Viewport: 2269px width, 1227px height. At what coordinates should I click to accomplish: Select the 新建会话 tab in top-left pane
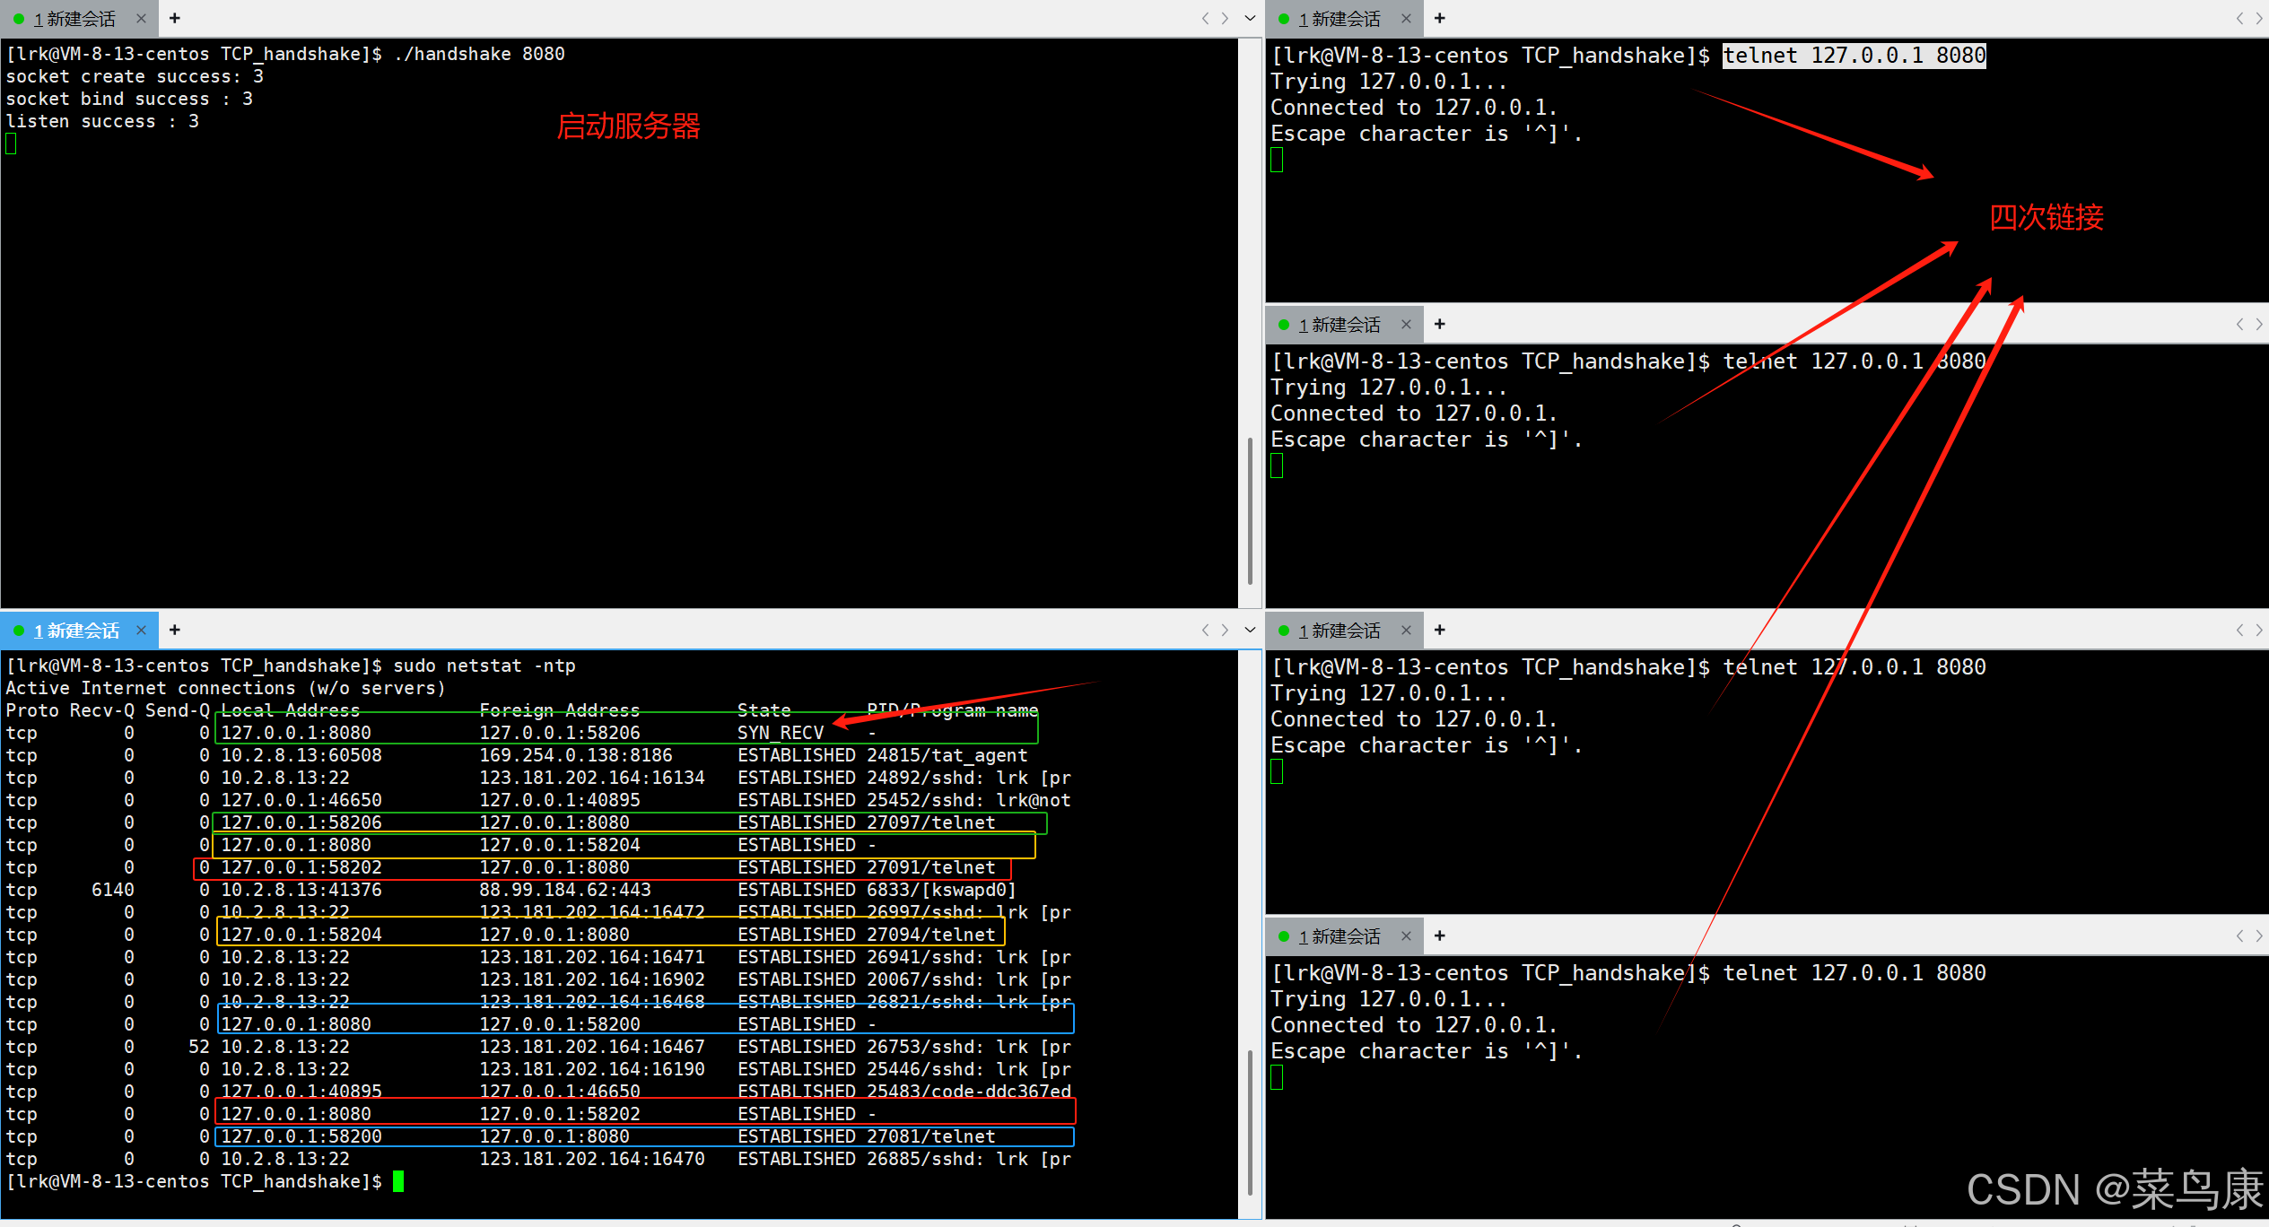click(74, 19)
